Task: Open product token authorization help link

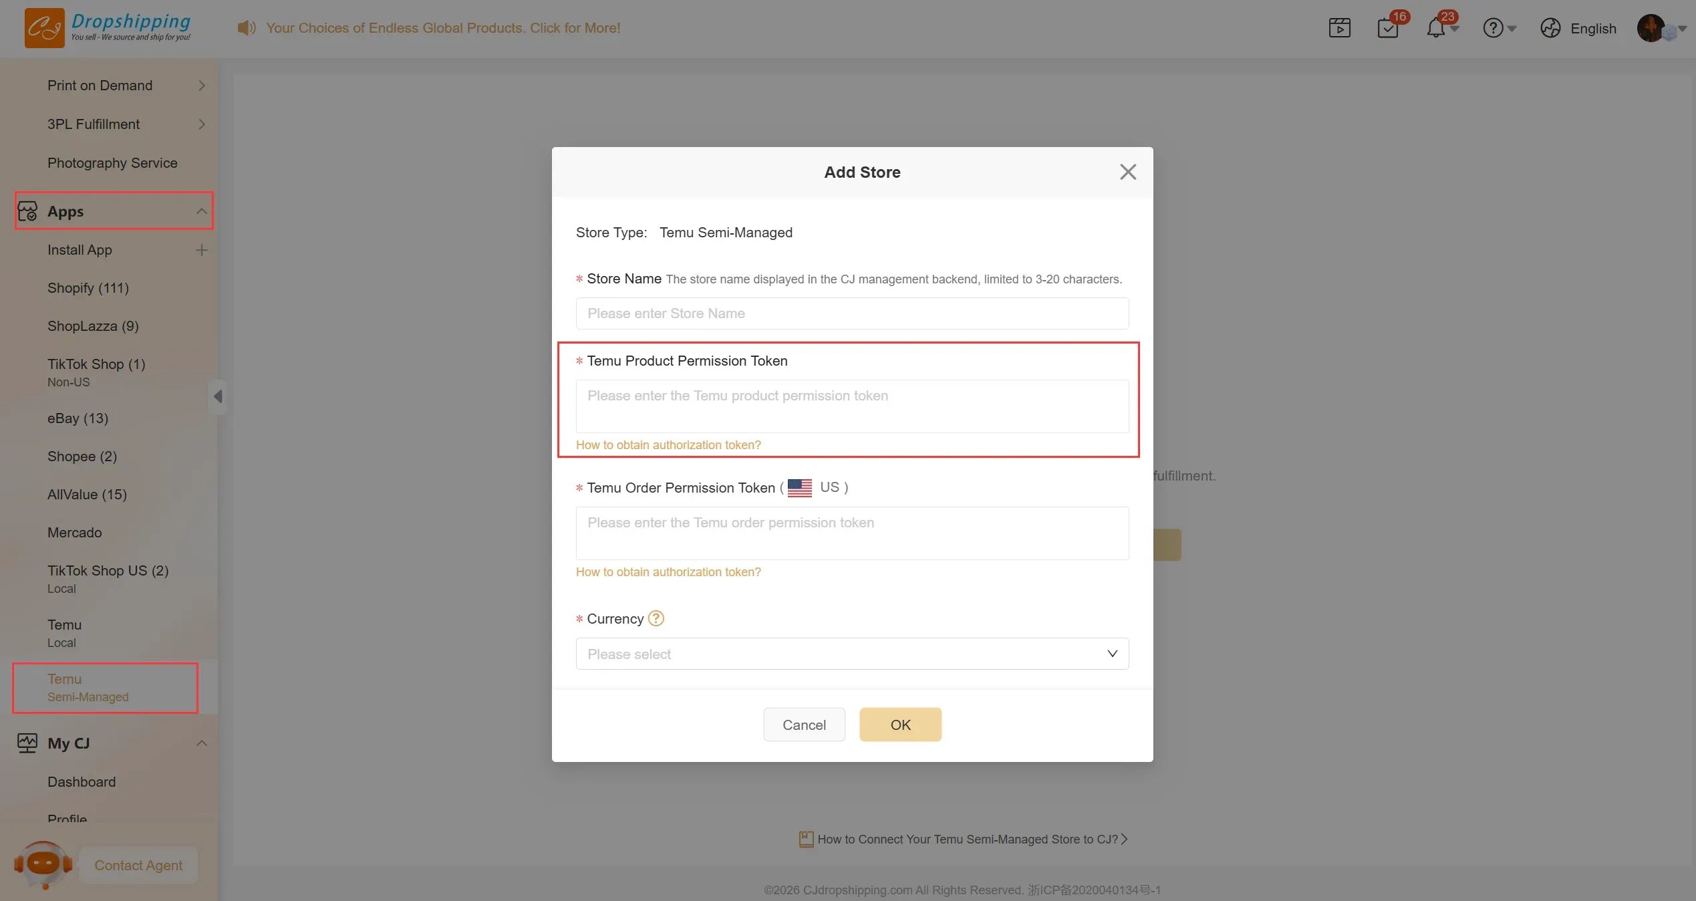Action: click(668, 445)
